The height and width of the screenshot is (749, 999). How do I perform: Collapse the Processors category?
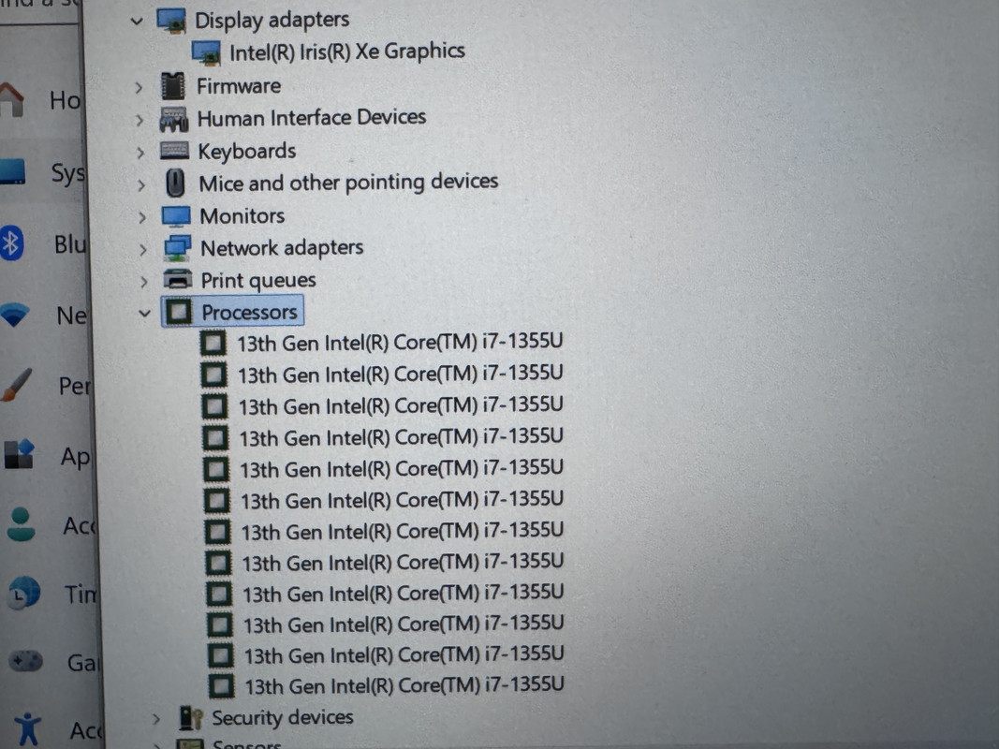144,314
